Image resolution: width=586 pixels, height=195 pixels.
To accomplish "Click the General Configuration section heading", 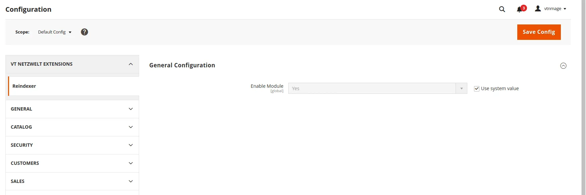I will (182, 65).
